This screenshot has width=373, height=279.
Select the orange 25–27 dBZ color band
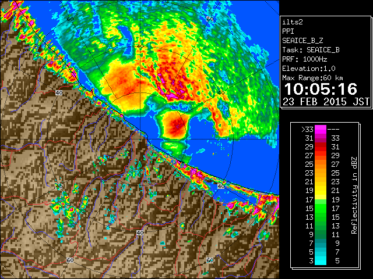(321, 164)
